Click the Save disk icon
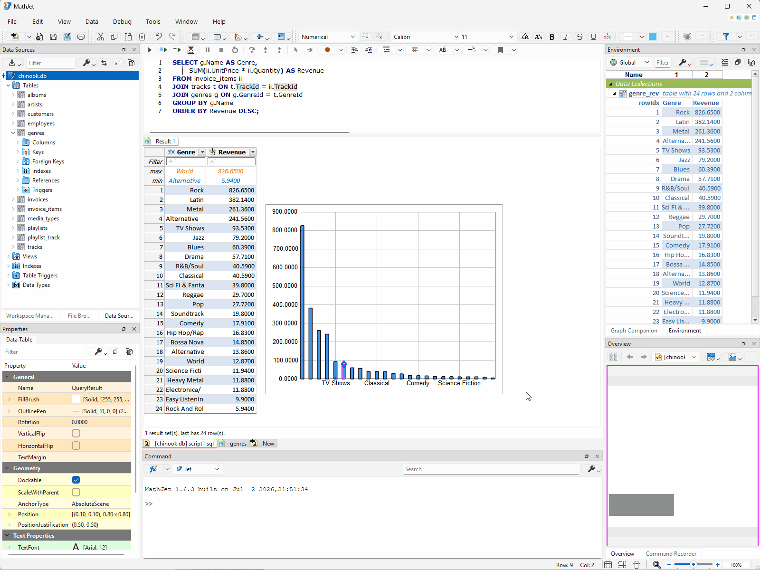The image size is (760, 570). tap(53, 37)
